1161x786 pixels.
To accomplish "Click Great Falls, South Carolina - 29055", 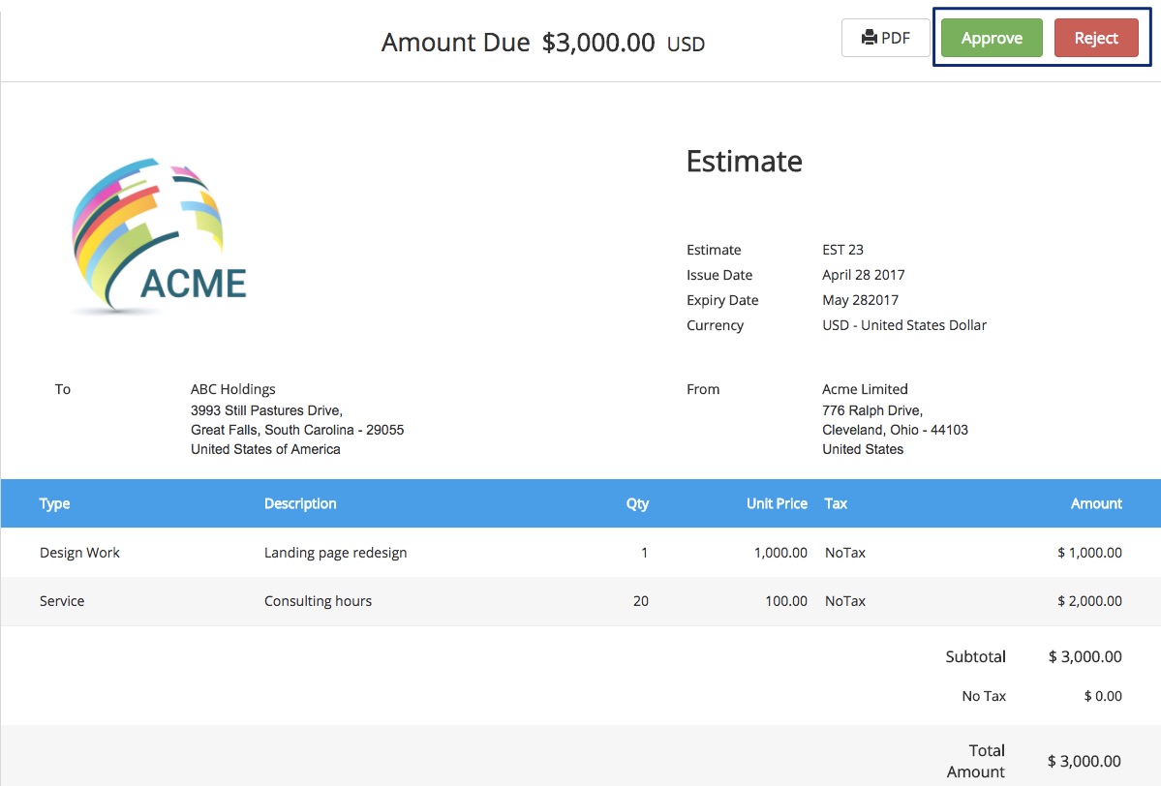I will [297, 429].
